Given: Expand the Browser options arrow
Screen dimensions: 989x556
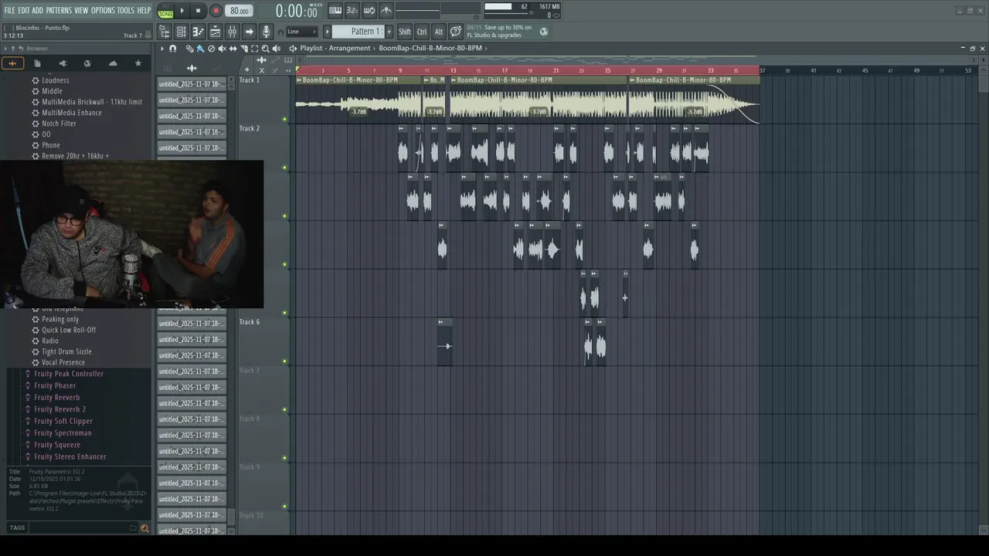Looking at the screenshot, I should [5, 48].
